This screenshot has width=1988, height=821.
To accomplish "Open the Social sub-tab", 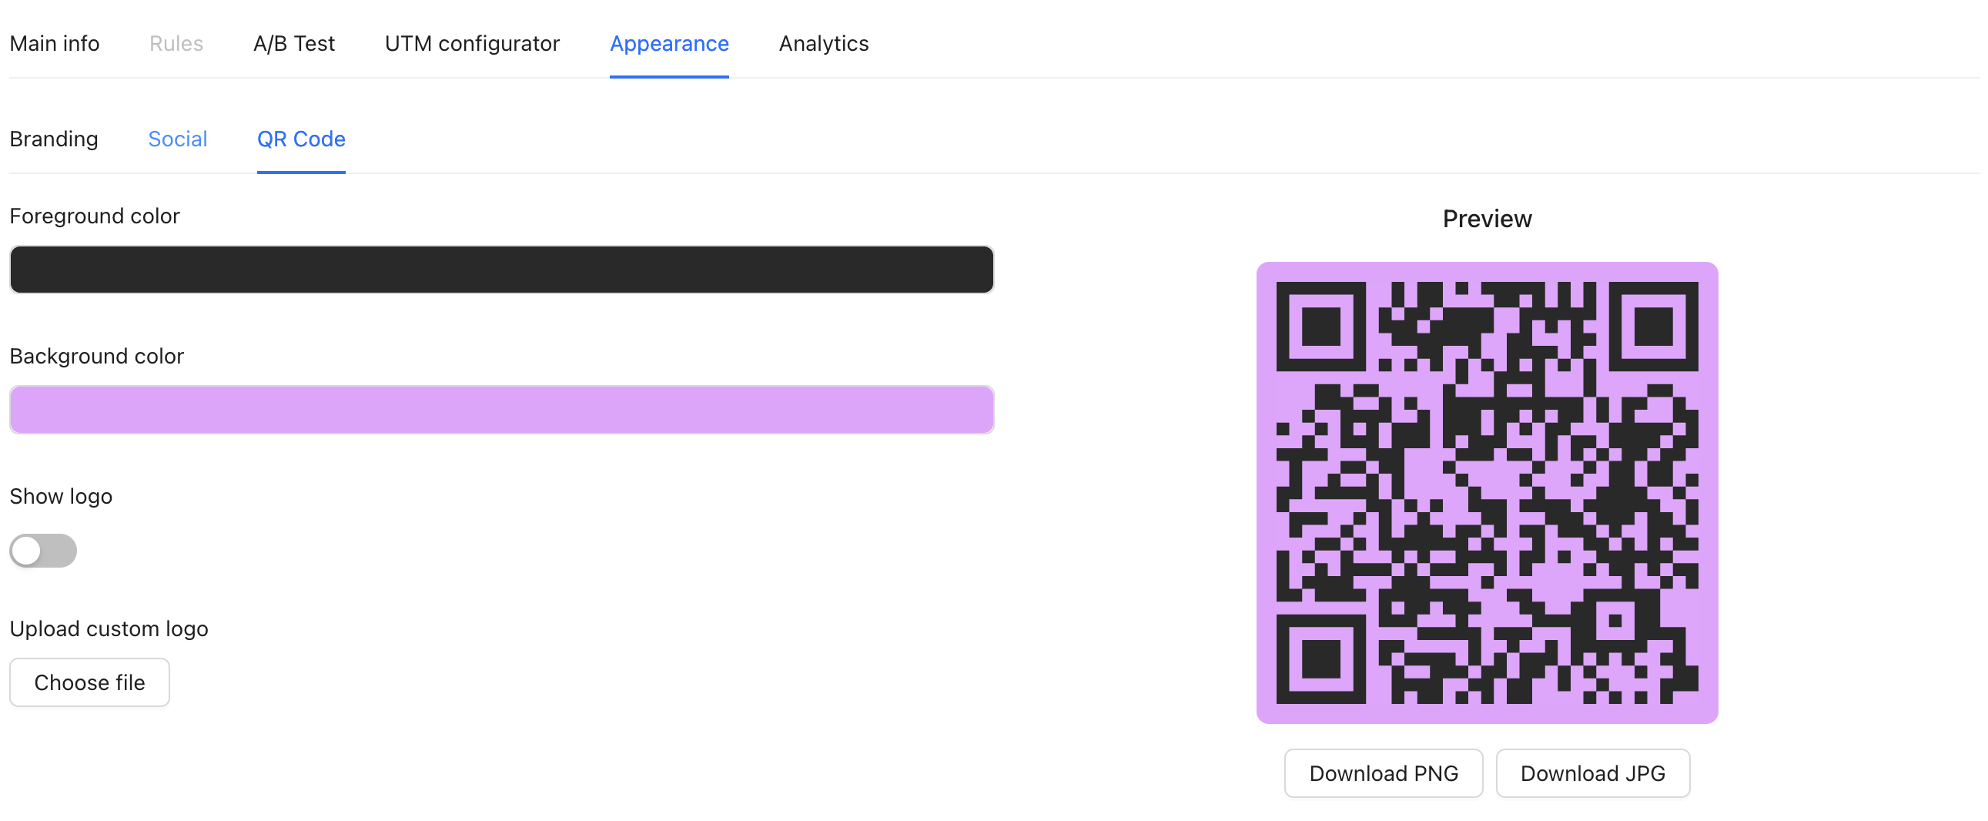I will (178, 139).
